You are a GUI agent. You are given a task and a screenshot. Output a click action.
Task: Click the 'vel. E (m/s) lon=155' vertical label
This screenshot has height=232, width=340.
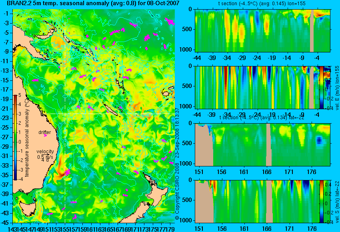(x=337, y=88)
